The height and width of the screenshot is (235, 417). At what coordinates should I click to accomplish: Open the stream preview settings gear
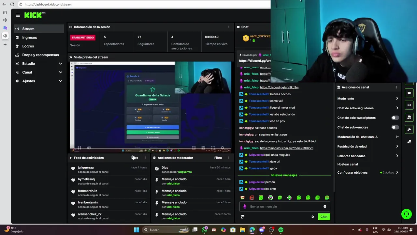pos(222,148)
